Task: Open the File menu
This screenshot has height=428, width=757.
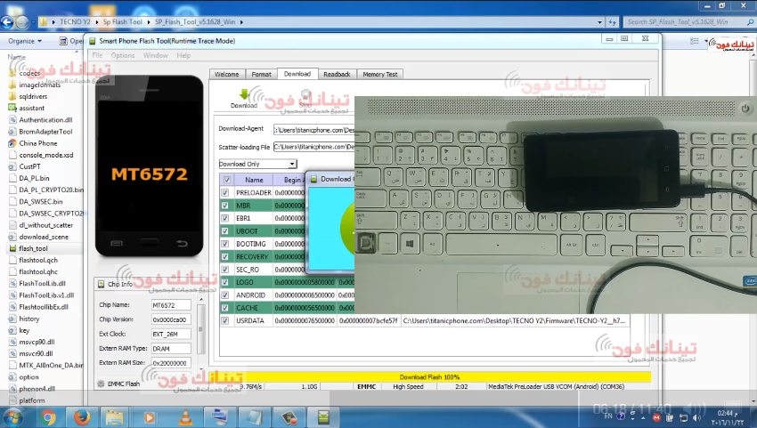Action: tap(97, 55)
